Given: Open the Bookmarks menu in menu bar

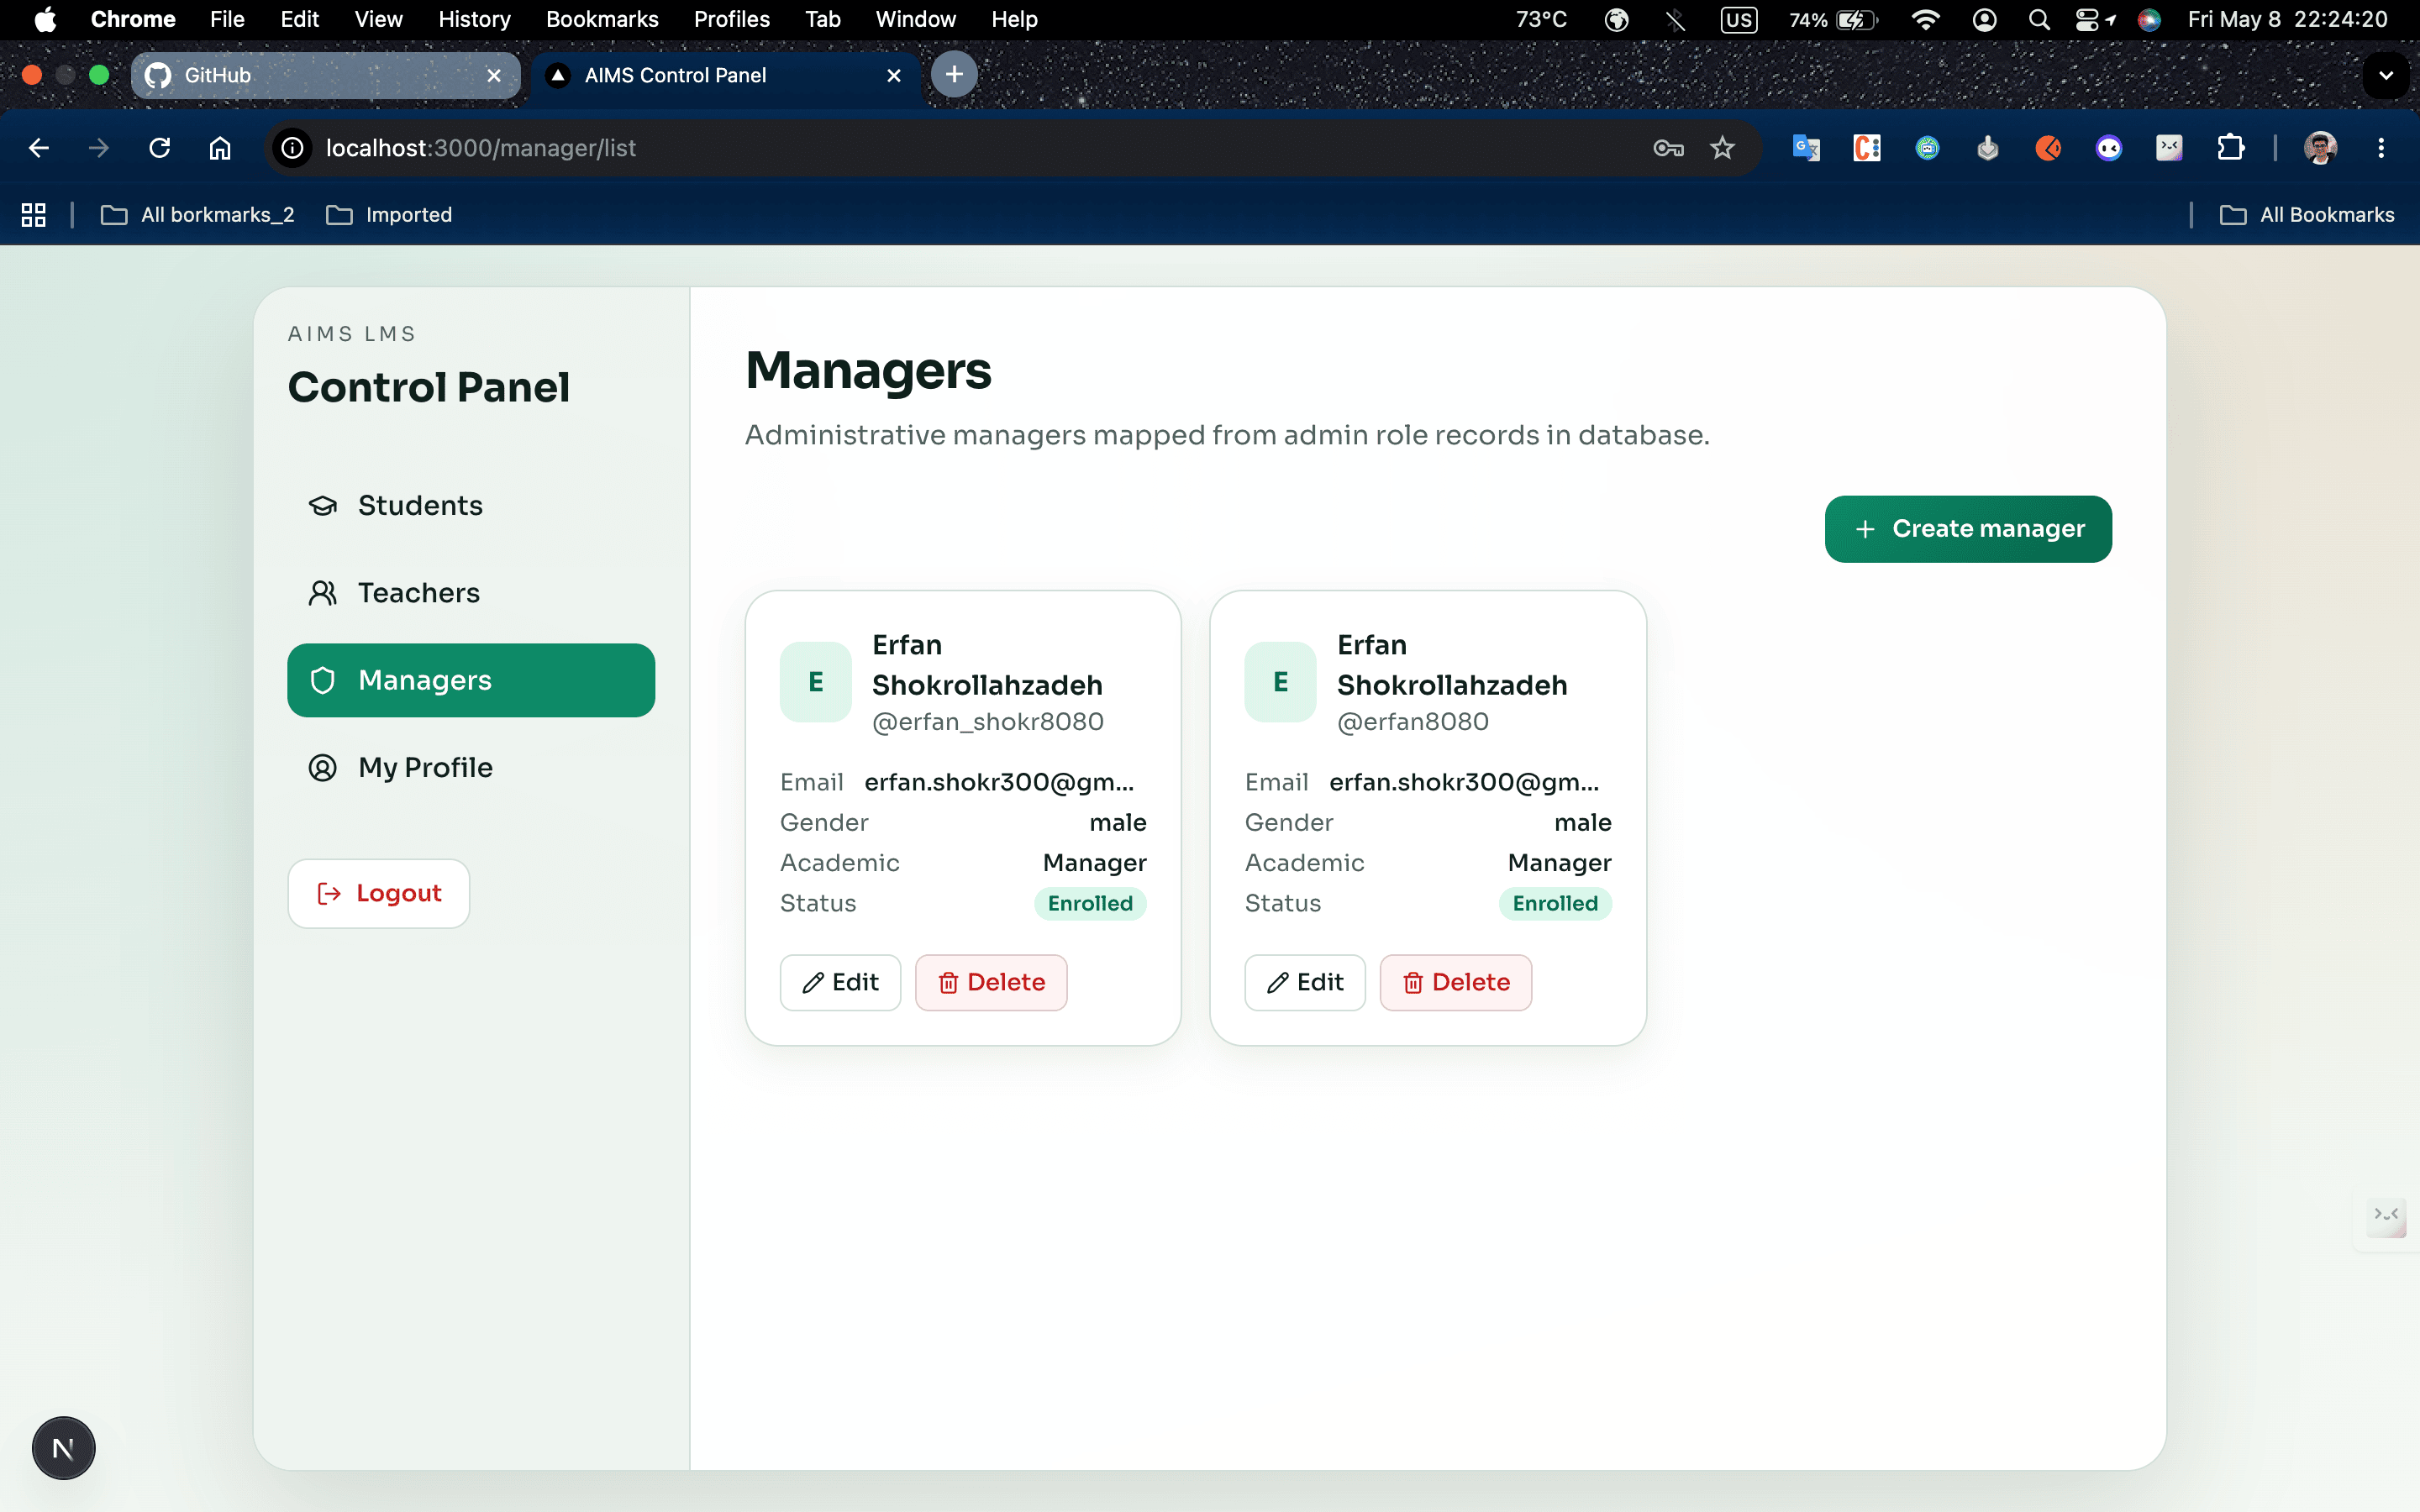Looking at the screenshot, I should click(602, 19).
